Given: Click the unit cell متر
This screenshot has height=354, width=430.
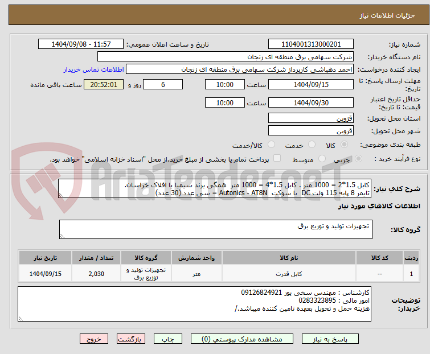Looking at the screenshot, I should (x=196, y=274).
